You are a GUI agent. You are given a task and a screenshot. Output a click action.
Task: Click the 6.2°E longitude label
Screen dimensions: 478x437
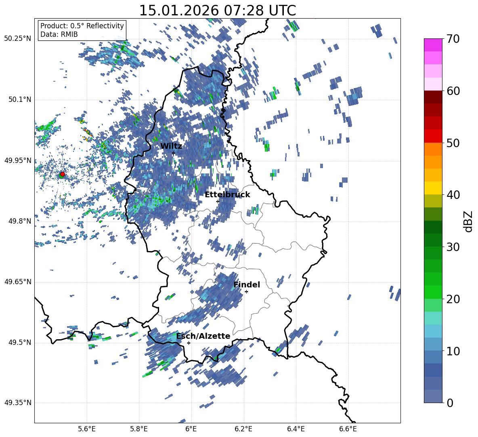[x=243, y=429]
